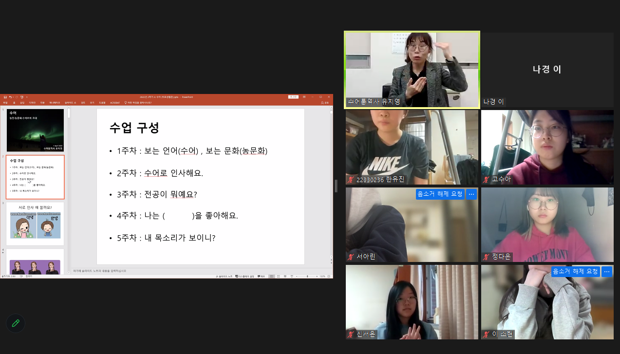Toggle normal view button in status bar

pyautogui.click(x=272, y=276)
